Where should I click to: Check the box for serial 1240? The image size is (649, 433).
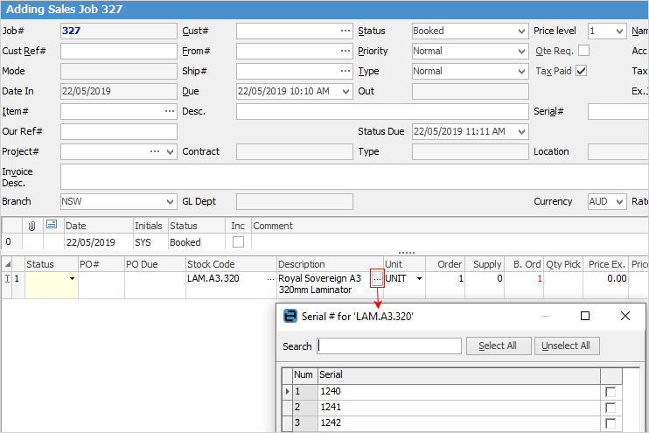point(610,392)
